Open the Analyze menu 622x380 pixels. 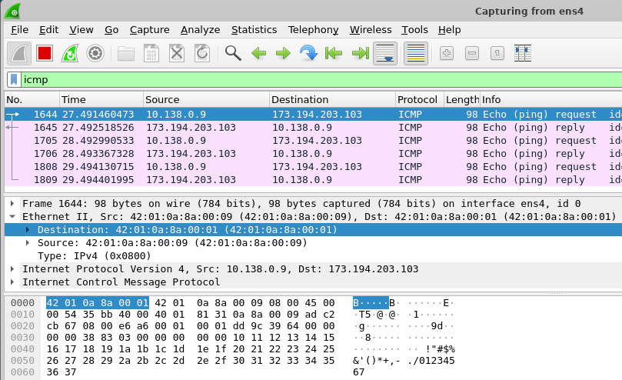point(201,30)
